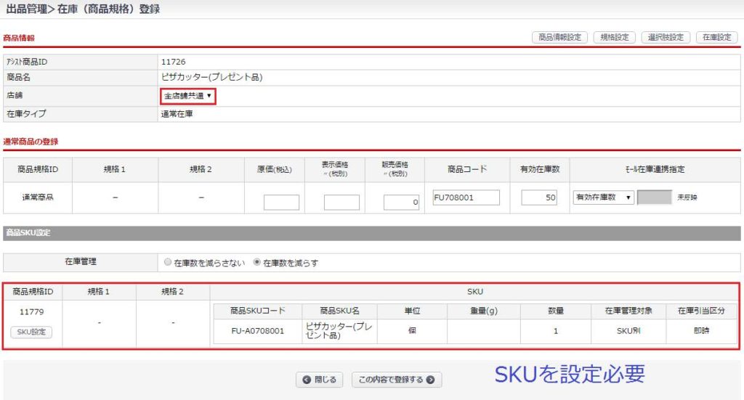
Task: Select 在庫数を減らさない radio button
Action: (168, 262)
